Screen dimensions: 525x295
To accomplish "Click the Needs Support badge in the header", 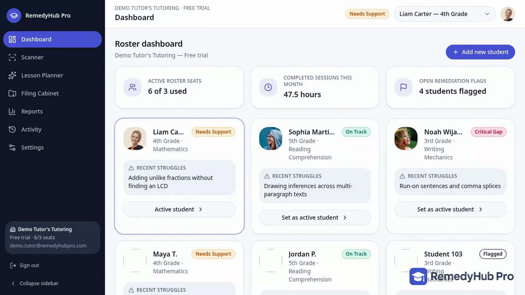I will click(367, 14).
